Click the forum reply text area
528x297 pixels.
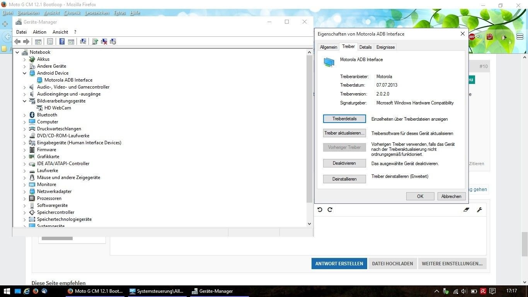[x=298, y=236]
